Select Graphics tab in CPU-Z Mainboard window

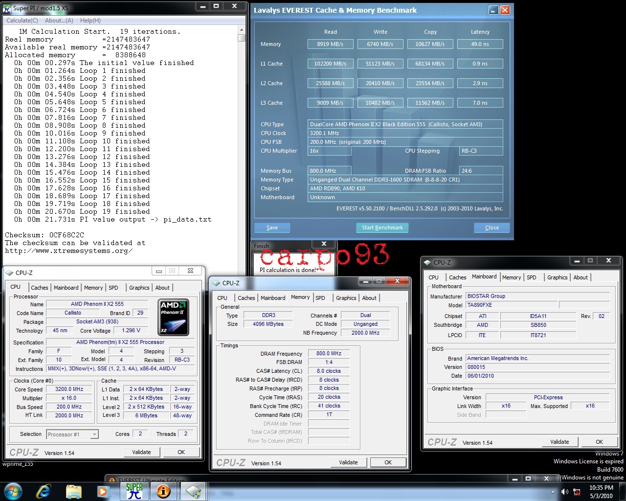click(x=558, y=277)
